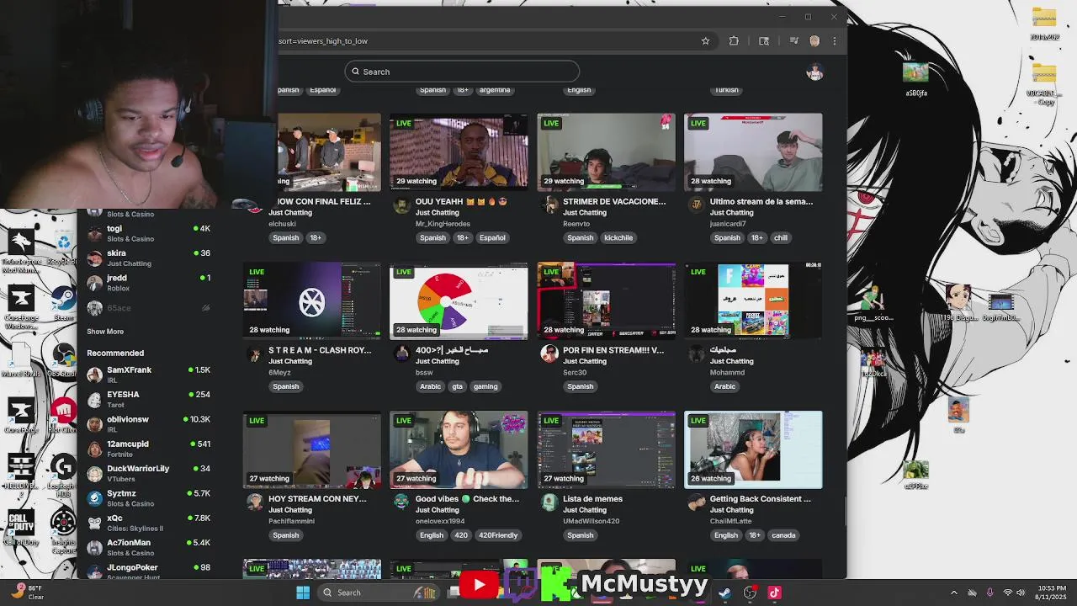Open SamXFrank in Recommended sidebar
This screenshot has width=1077, height=606.
click(x=148, y=375)
